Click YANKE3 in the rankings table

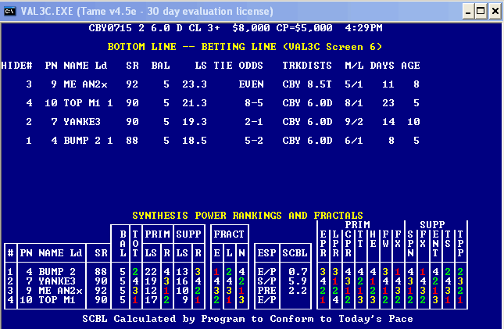tap(57, 281)
